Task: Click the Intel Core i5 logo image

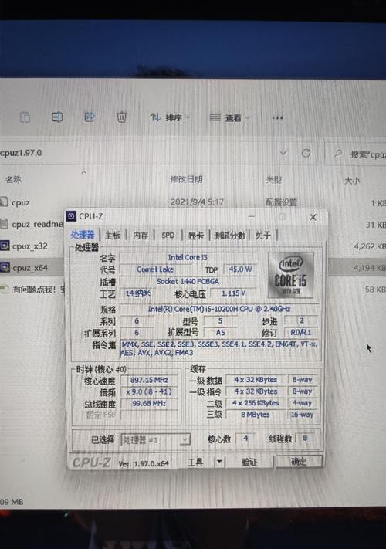Action: click(290, 275)
